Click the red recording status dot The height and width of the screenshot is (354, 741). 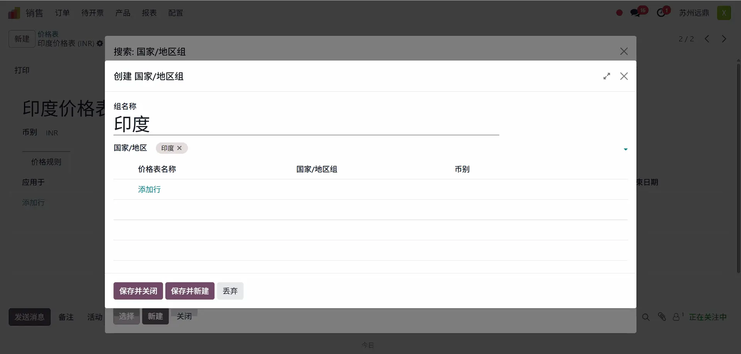[x=619, y=13]
